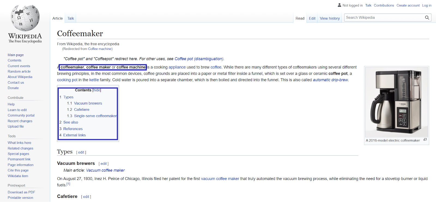Open Related changes link
The height and width of the screenshot is (202, 436).
(20, 149)
